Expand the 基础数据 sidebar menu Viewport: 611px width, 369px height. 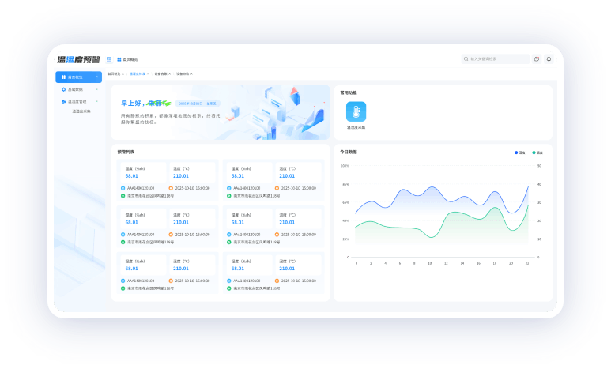click(97, 89)
